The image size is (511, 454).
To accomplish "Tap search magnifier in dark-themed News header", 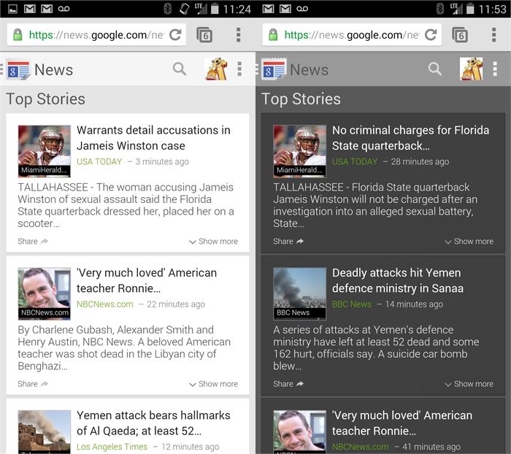I will pos(435,69).
